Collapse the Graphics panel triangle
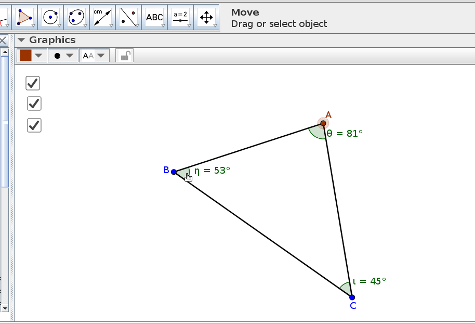The height and width of the screenshot is (324, 475). [21, 40]
